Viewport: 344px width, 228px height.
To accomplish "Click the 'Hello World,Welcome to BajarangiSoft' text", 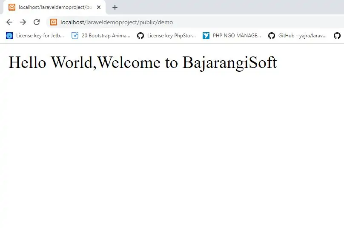I will 143,62.
